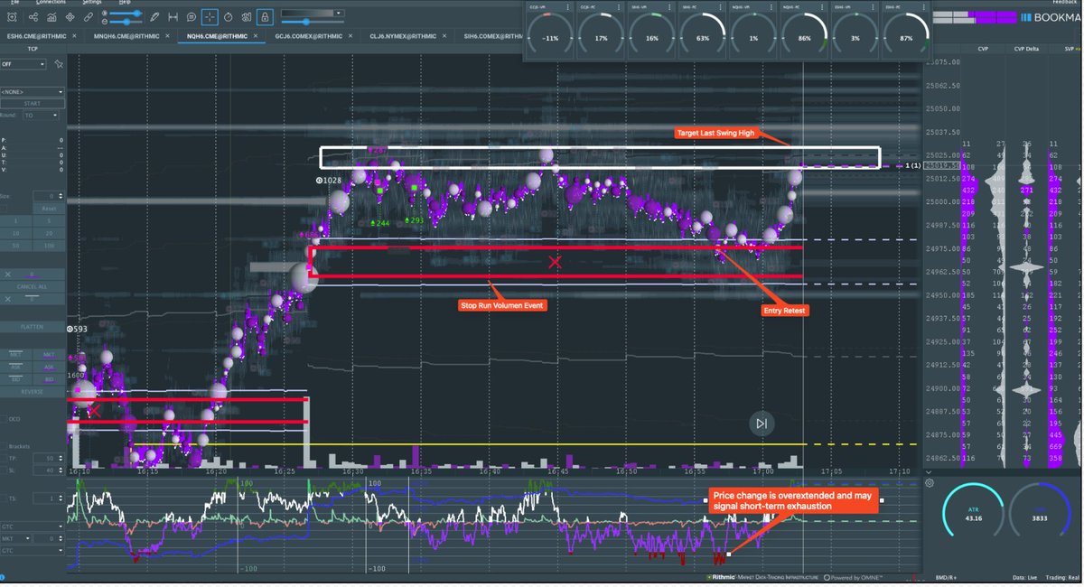Open the Settings menu
Image resolution: width=1084 pixels, height=587 pixels.
[92, 3]
